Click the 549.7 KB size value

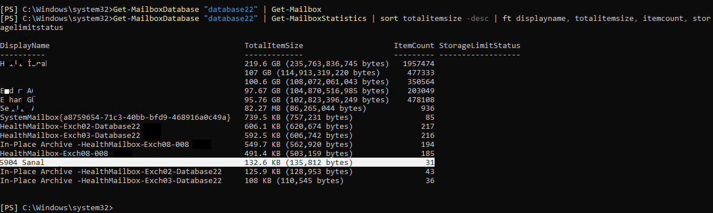click(x=299, y=145)
